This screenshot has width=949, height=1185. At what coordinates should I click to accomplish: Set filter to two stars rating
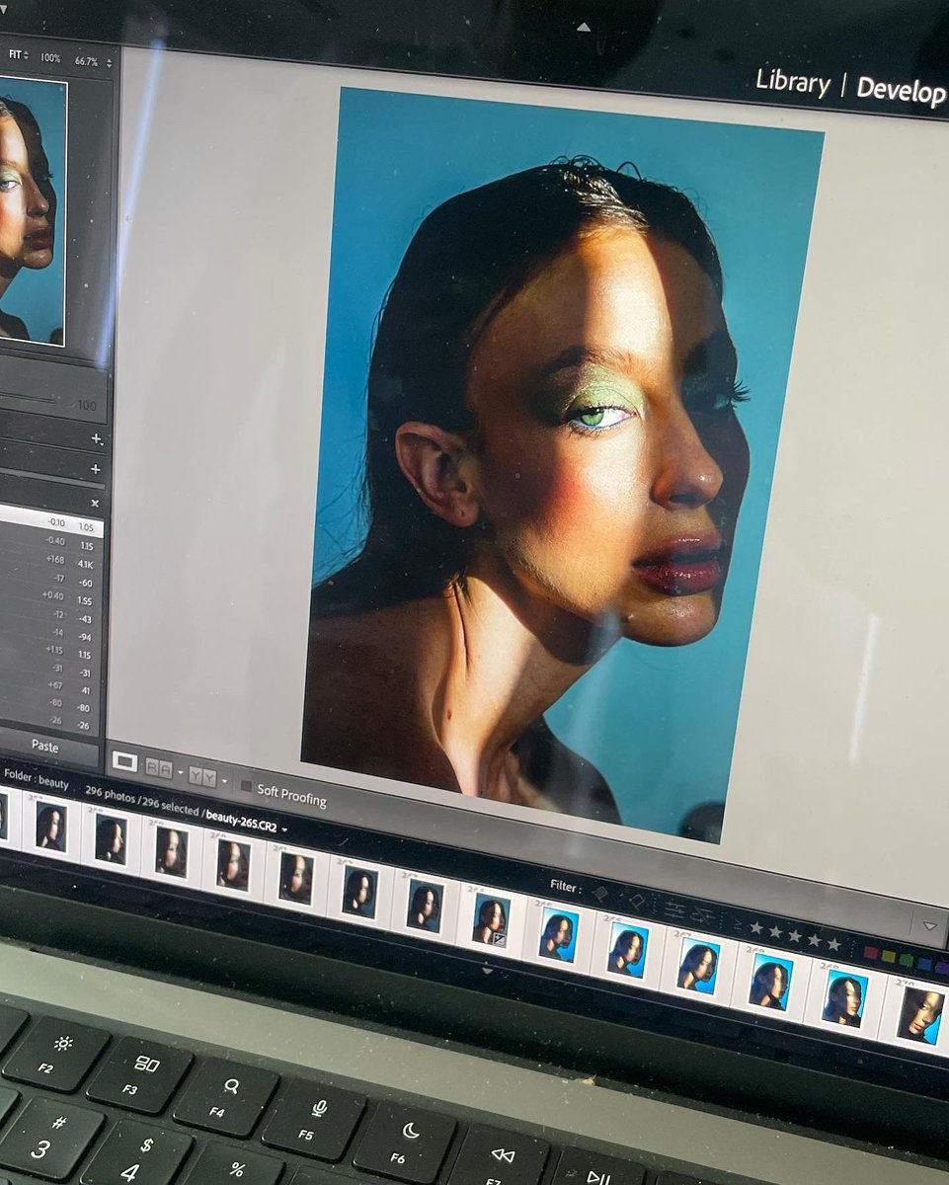pyautogui.click(x=775, y=931)
